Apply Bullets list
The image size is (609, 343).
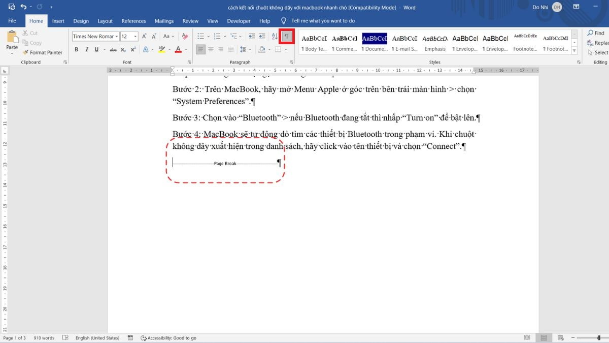click(x=200, y=36)
